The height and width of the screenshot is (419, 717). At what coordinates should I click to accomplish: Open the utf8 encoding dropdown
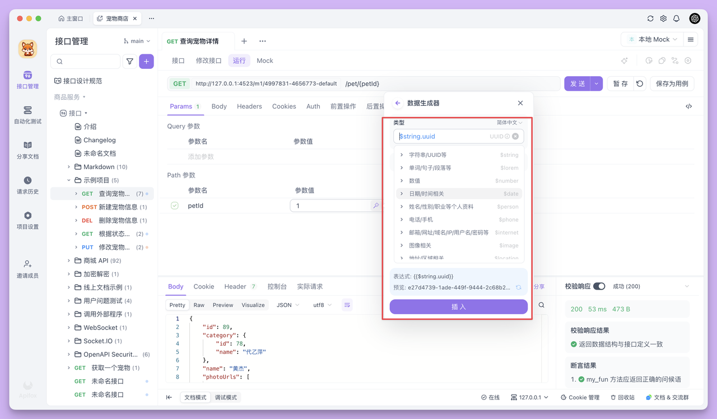point(323,305)
